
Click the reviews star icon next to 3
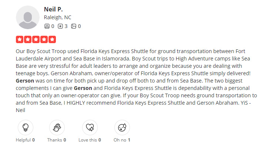[60, 26]
